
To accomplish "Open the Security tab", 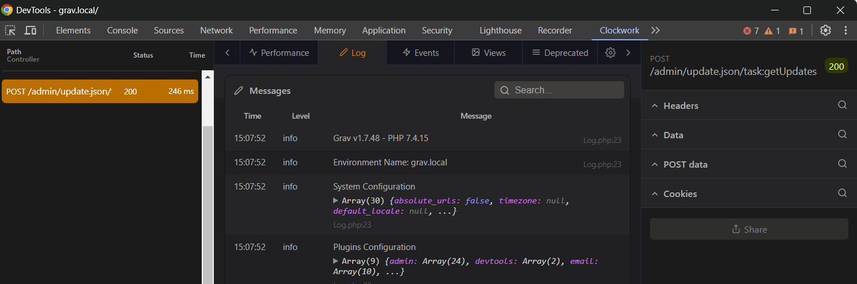I will (x=437, y=31).
